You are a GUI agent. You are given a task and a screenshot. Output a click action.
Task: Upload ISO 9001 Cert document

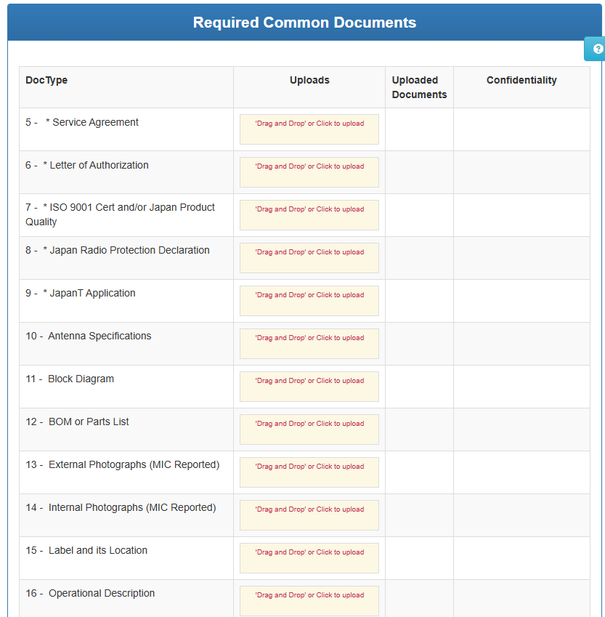pyautogui.click(x=309, y=215)
